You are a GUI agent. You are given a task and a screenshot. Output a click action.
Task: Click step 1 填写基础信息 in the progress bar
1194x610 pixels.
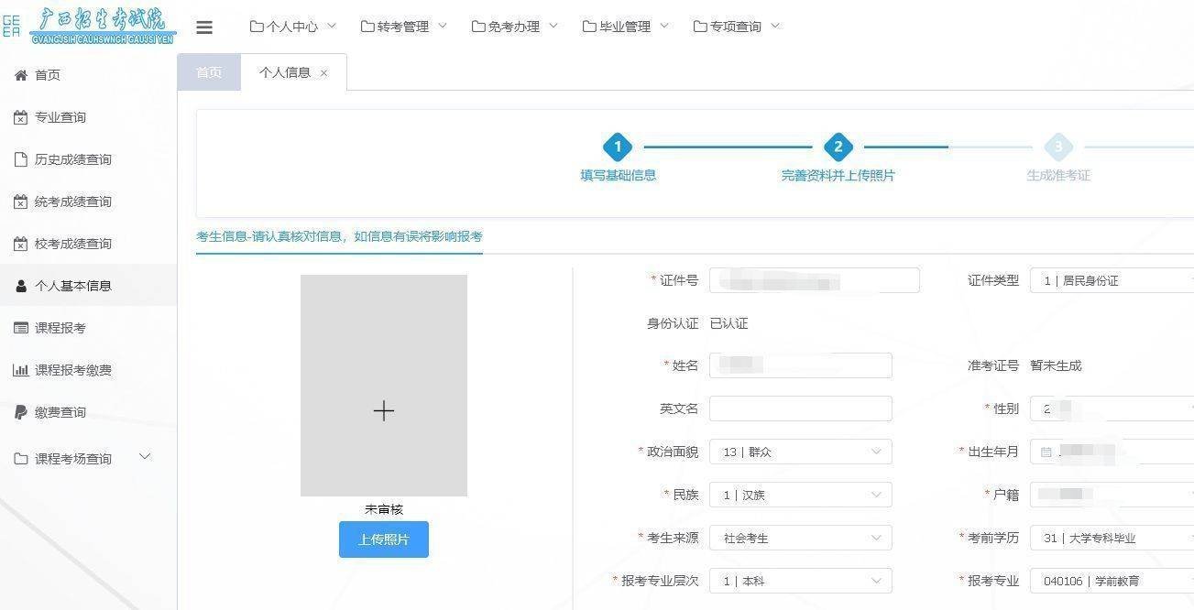(x=618, y=147)
